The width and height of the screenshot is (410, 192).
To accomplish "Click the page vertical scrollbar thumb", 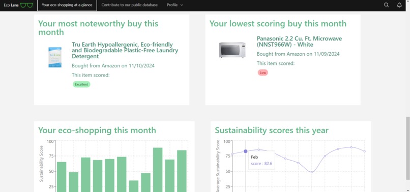I will point(407,148).
